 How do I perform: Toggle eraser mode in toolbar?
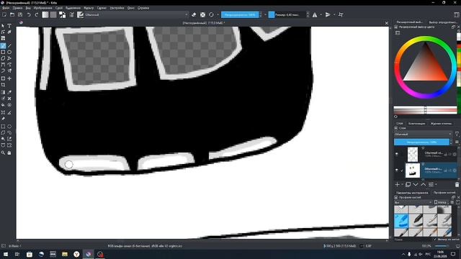(x=194, y=14)
